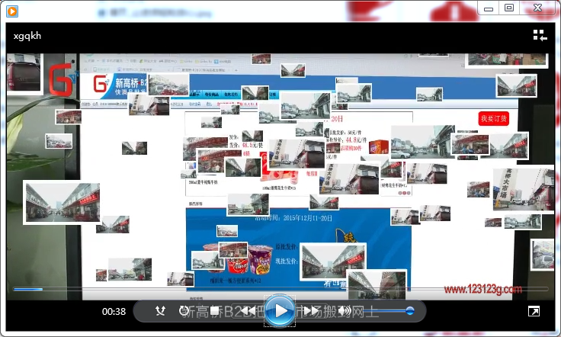
Task: Play the video with the blue Play button
Action: click(x=280, y=311)
